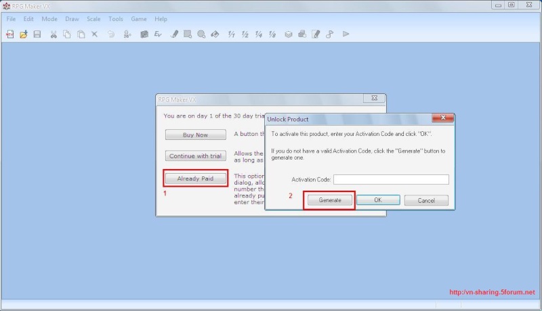Close the Unlock Product dialog
This screenshot has width=542, height=311.
pyautogui.click(x=443, y=118)
